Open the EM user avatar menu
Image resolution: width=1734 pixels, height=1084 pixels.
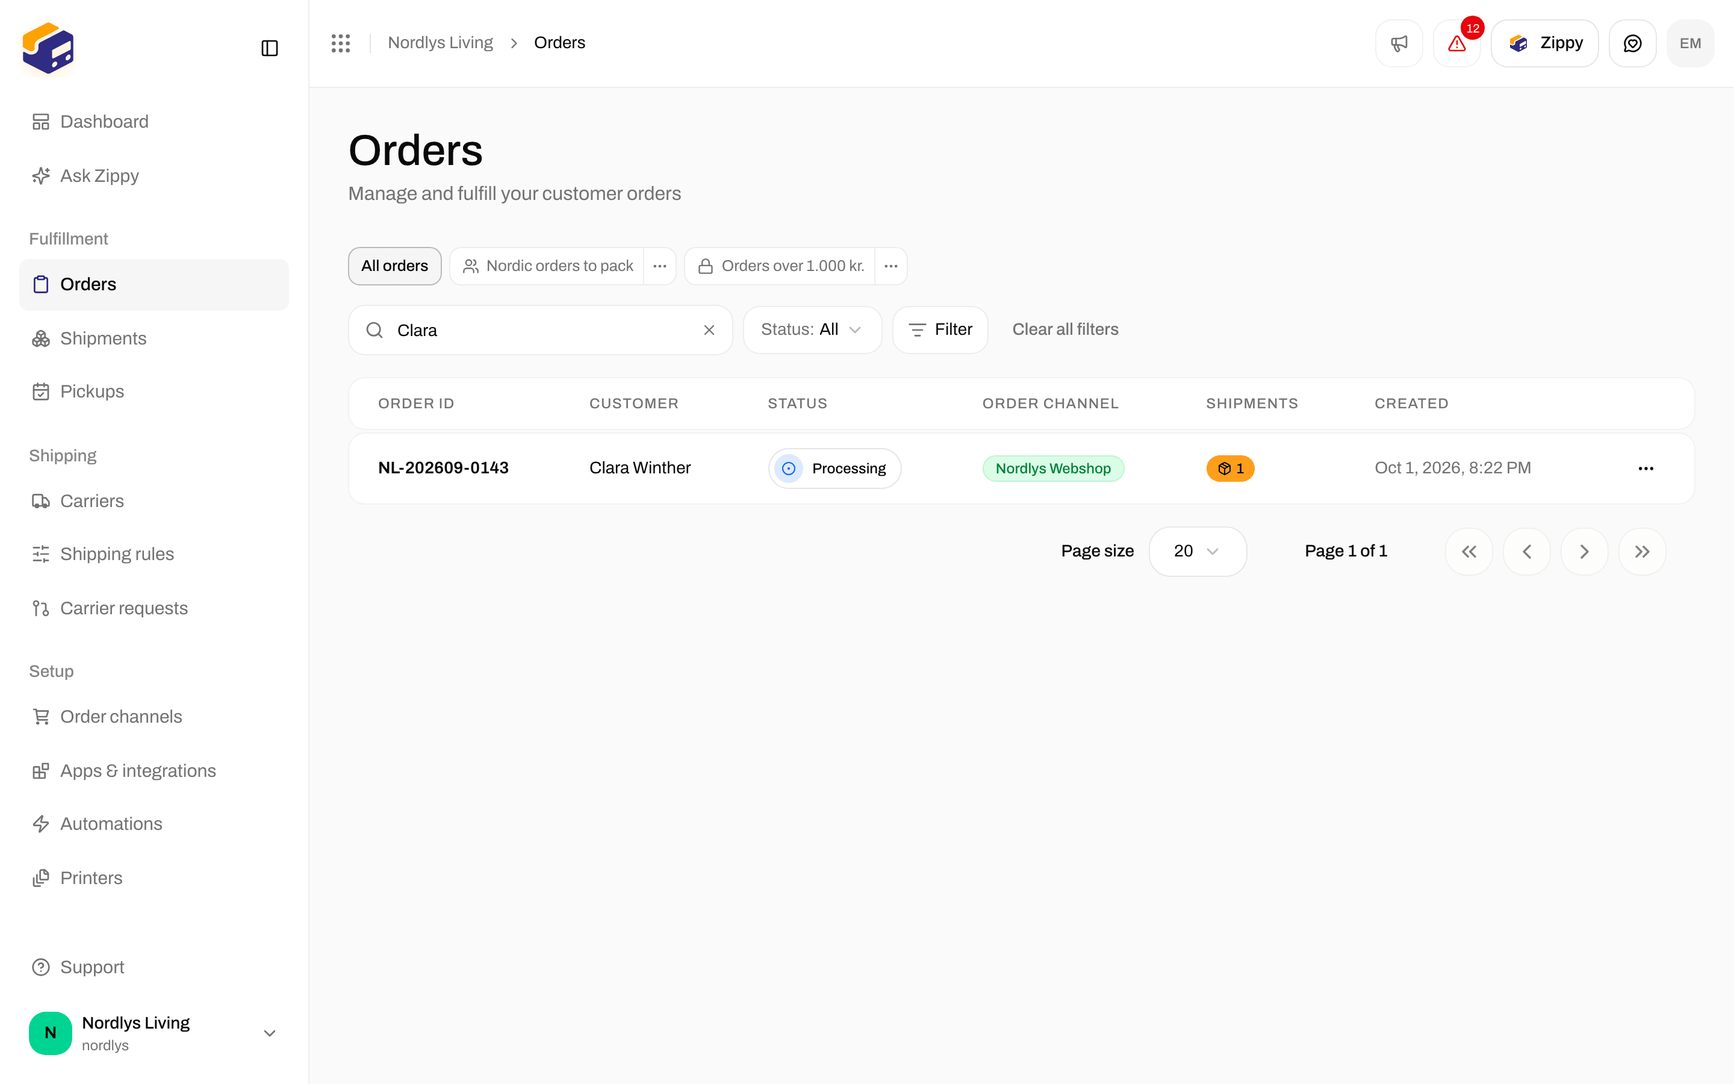(x=1690, y=43)
